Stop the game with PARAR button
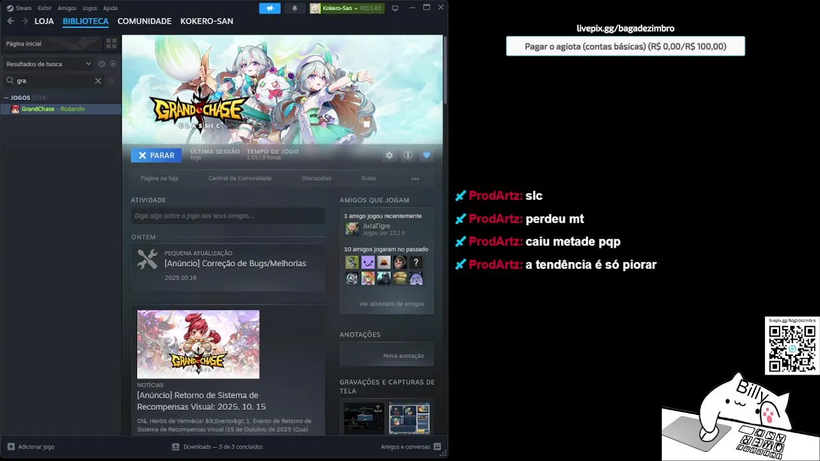 pyautogui.click(x=156, y=156)
